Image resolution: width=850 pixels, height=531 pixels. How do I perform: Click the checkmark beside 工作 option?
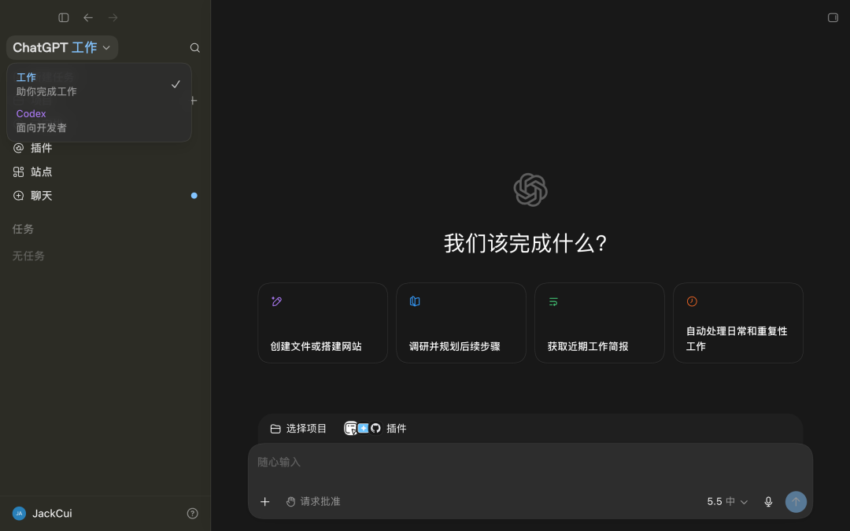(176, 84)
